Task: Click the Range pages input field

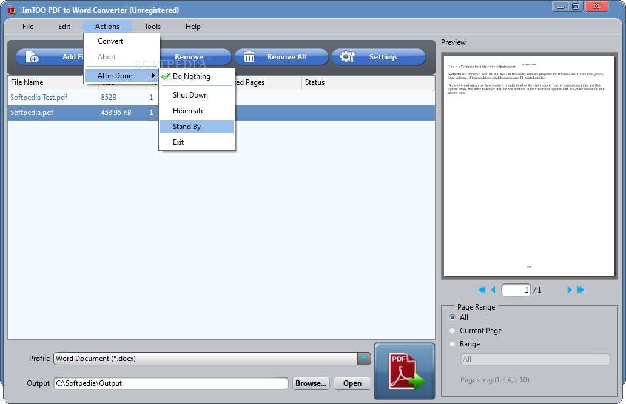Action: [x=536, y=359]
